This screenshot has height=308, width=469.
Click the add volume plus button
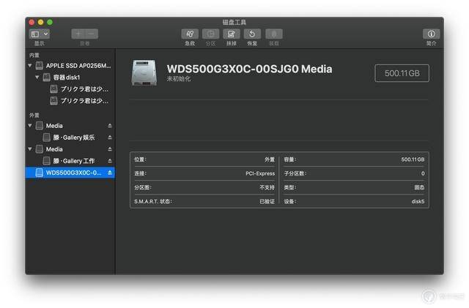(x=78, y=34)
